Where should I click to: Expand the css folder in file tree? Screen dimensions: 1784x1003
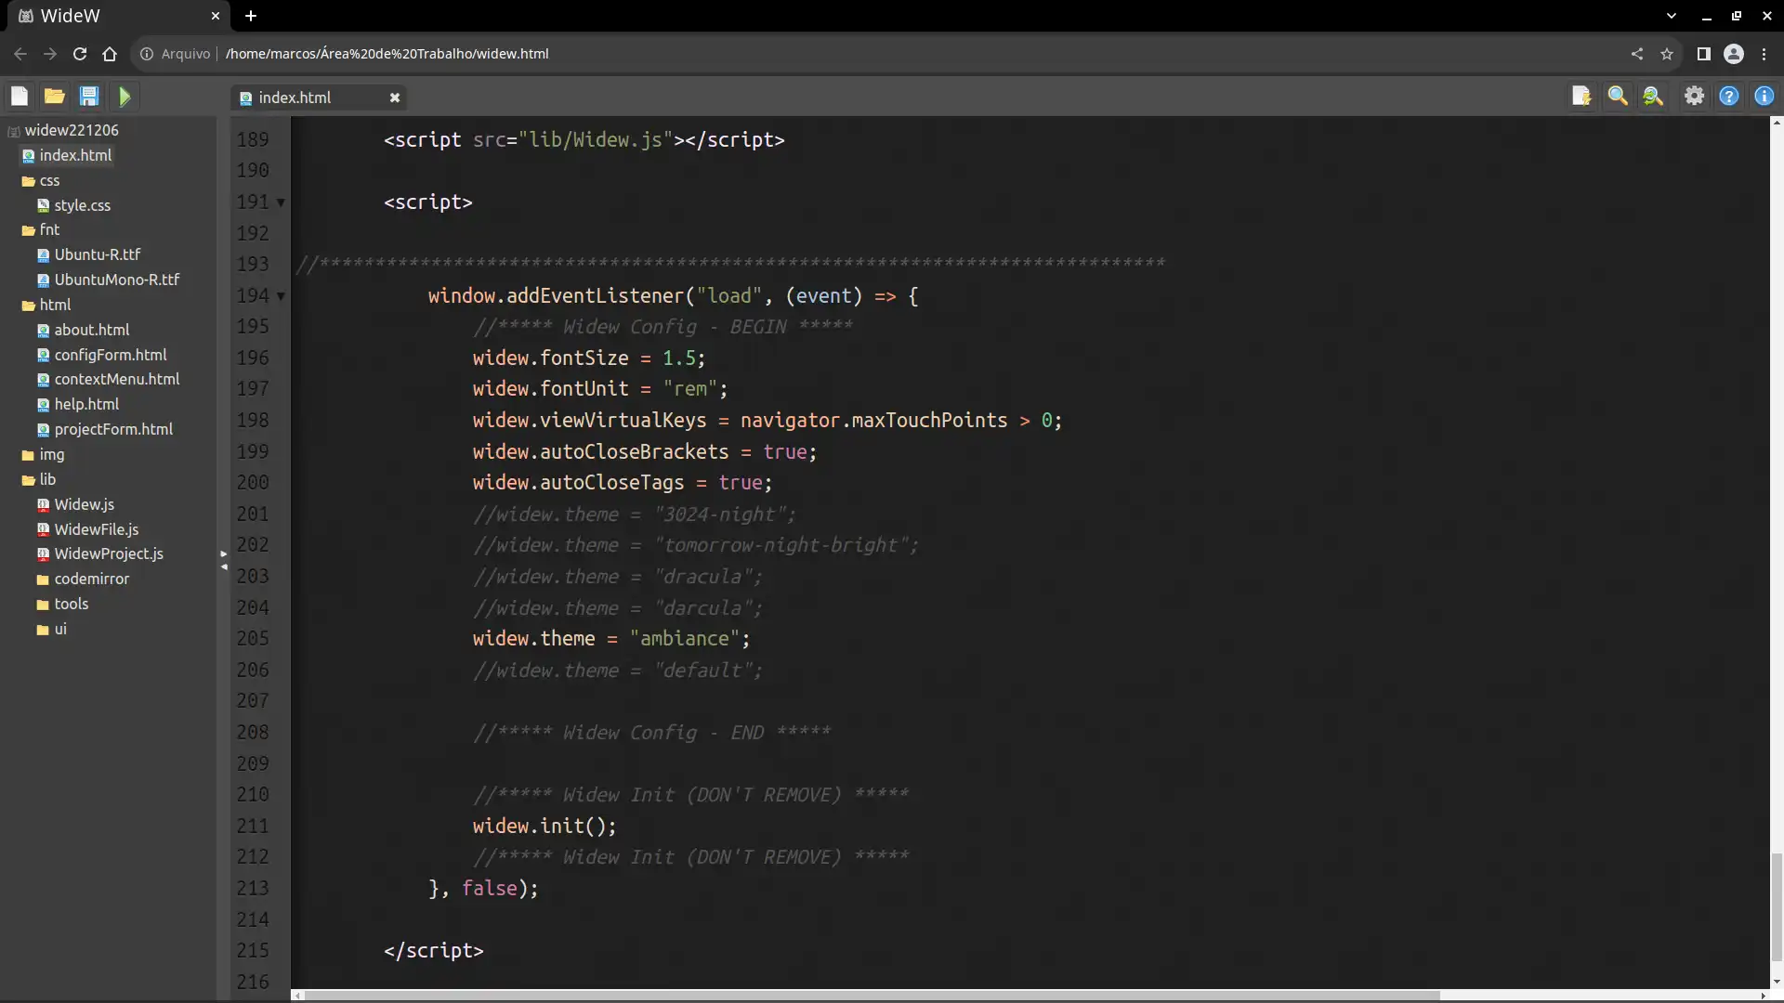49,180
